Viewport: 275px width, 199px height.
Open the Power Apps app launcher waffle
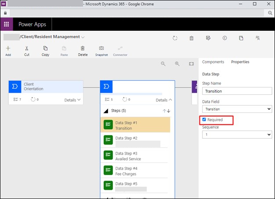click(x=7, y=24)
